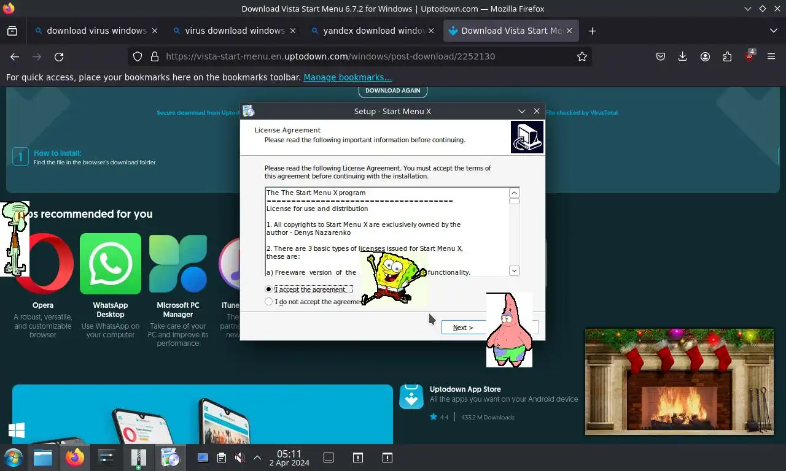786x471 pixels.
Task: Click the Opera app title
Action: click(x=43, y=305)
